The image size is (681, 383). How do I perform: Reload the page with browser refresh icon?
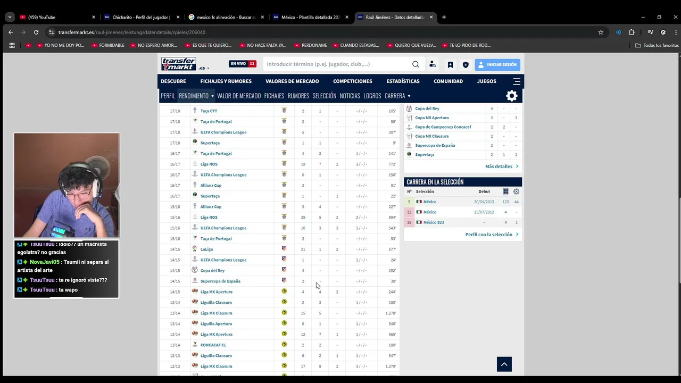[36, 32]
